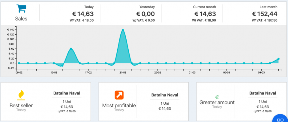Click the first data point at 09-02

[x=19, y=63]
